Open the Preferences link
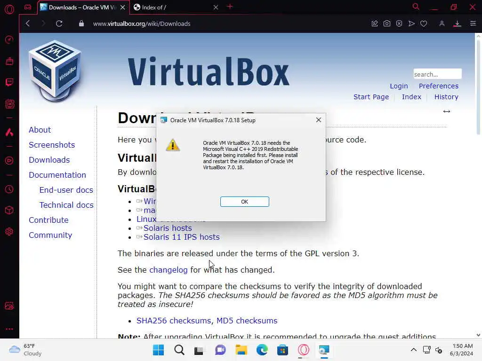Viewport: 482px width, 361px height. click(438, 86)
